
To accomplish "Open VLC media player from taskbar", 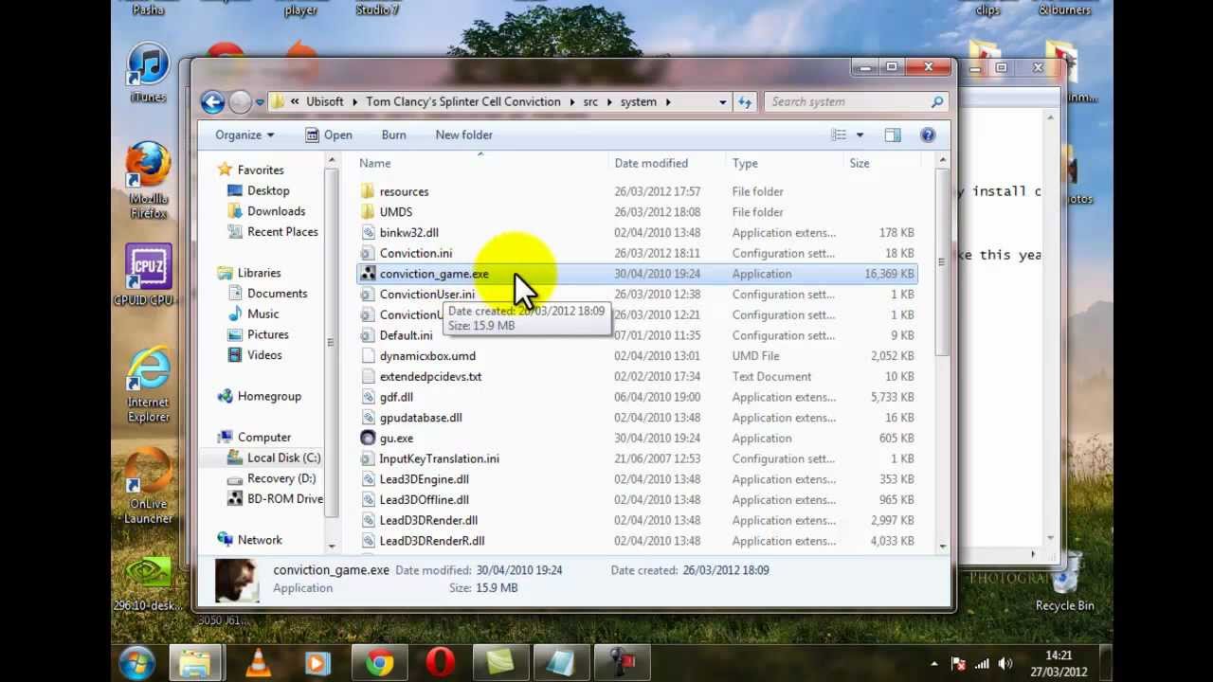I will [x=258, y=662].
